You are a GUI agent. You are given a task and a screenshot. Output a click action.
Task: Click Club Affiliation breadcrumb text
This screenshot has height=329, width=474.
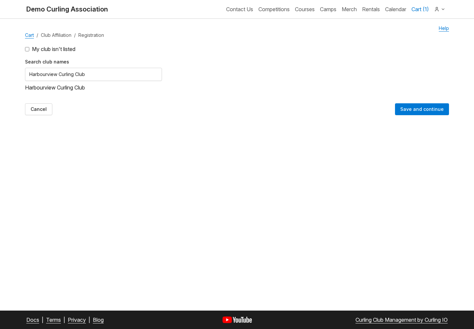56,35
